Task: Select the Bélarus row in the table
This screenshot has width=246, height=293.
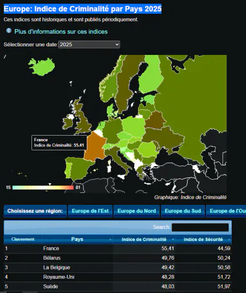Action: click(x=118, y=258)
